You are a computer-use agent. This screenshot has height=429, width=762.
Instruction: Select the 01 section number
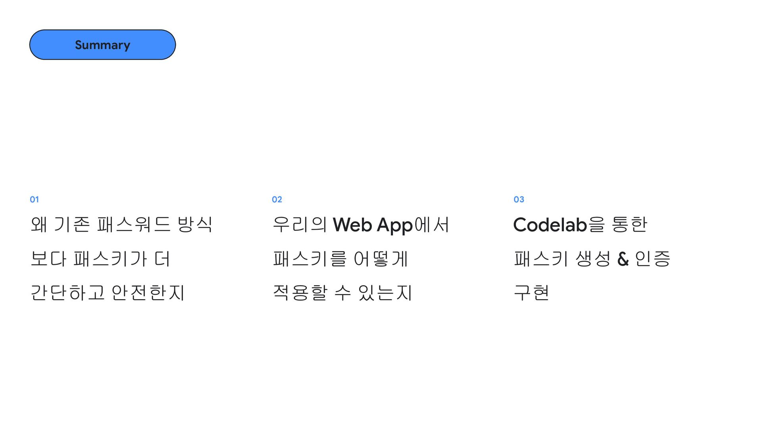(x=35, y=199)
